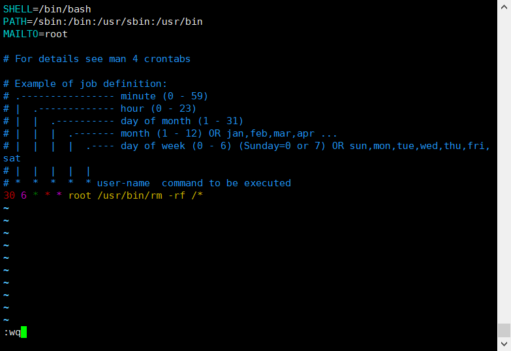Screen dimensions: 511x351
Task: Click the 'Example of job definition' comment
Action: 91,84
